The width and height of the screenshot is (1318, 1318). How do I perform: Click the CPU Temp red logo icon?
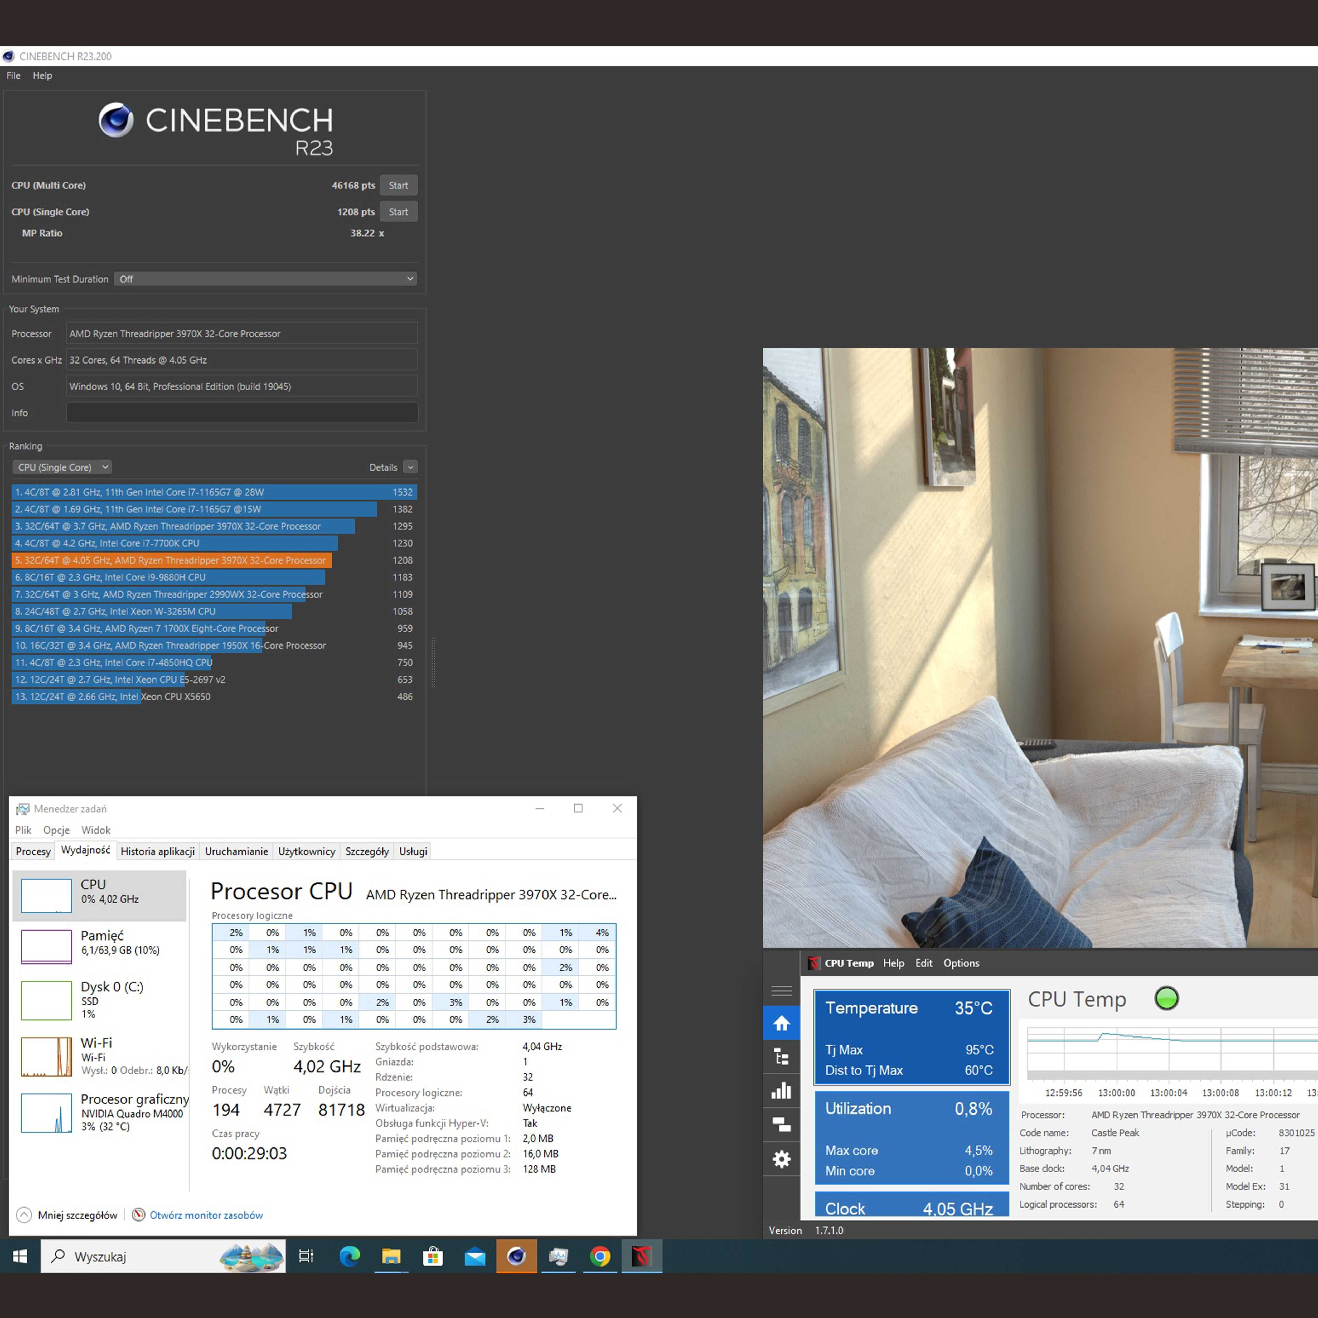(813, 963)
